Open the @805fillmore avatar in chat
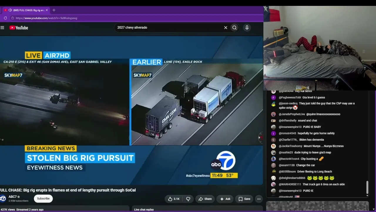376x212 pixels. [x=273, y=172]
